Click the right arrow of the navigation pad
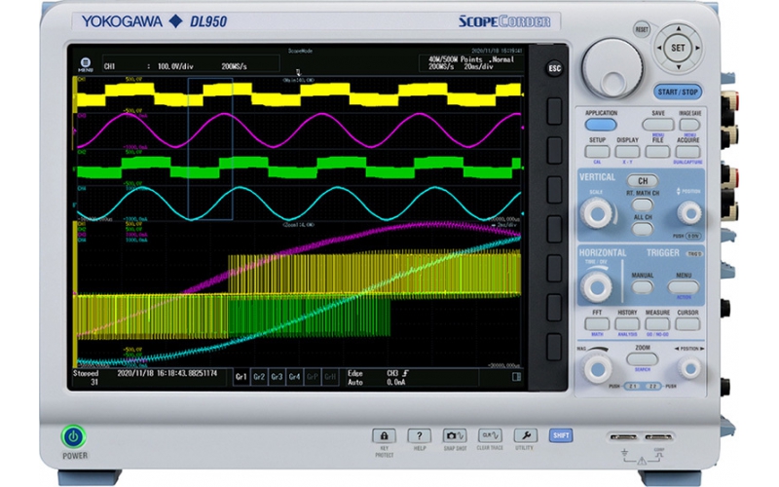The width and height of the screenshot is (779, 487). (x=697, y=48)
